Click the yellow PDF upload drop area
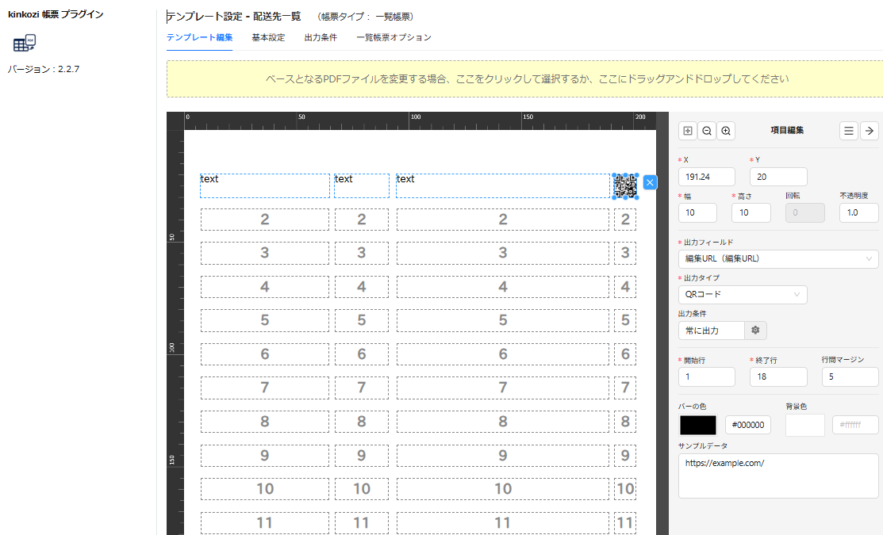This screenshot has width=883, height=535. point(527,79)
